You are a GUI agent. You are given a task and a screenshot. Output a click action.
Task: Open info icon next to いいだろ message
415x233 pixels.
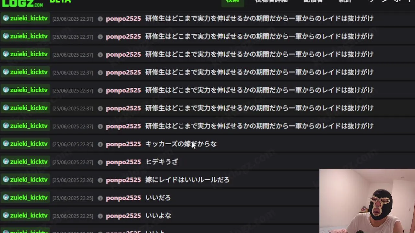coord(100,198)
